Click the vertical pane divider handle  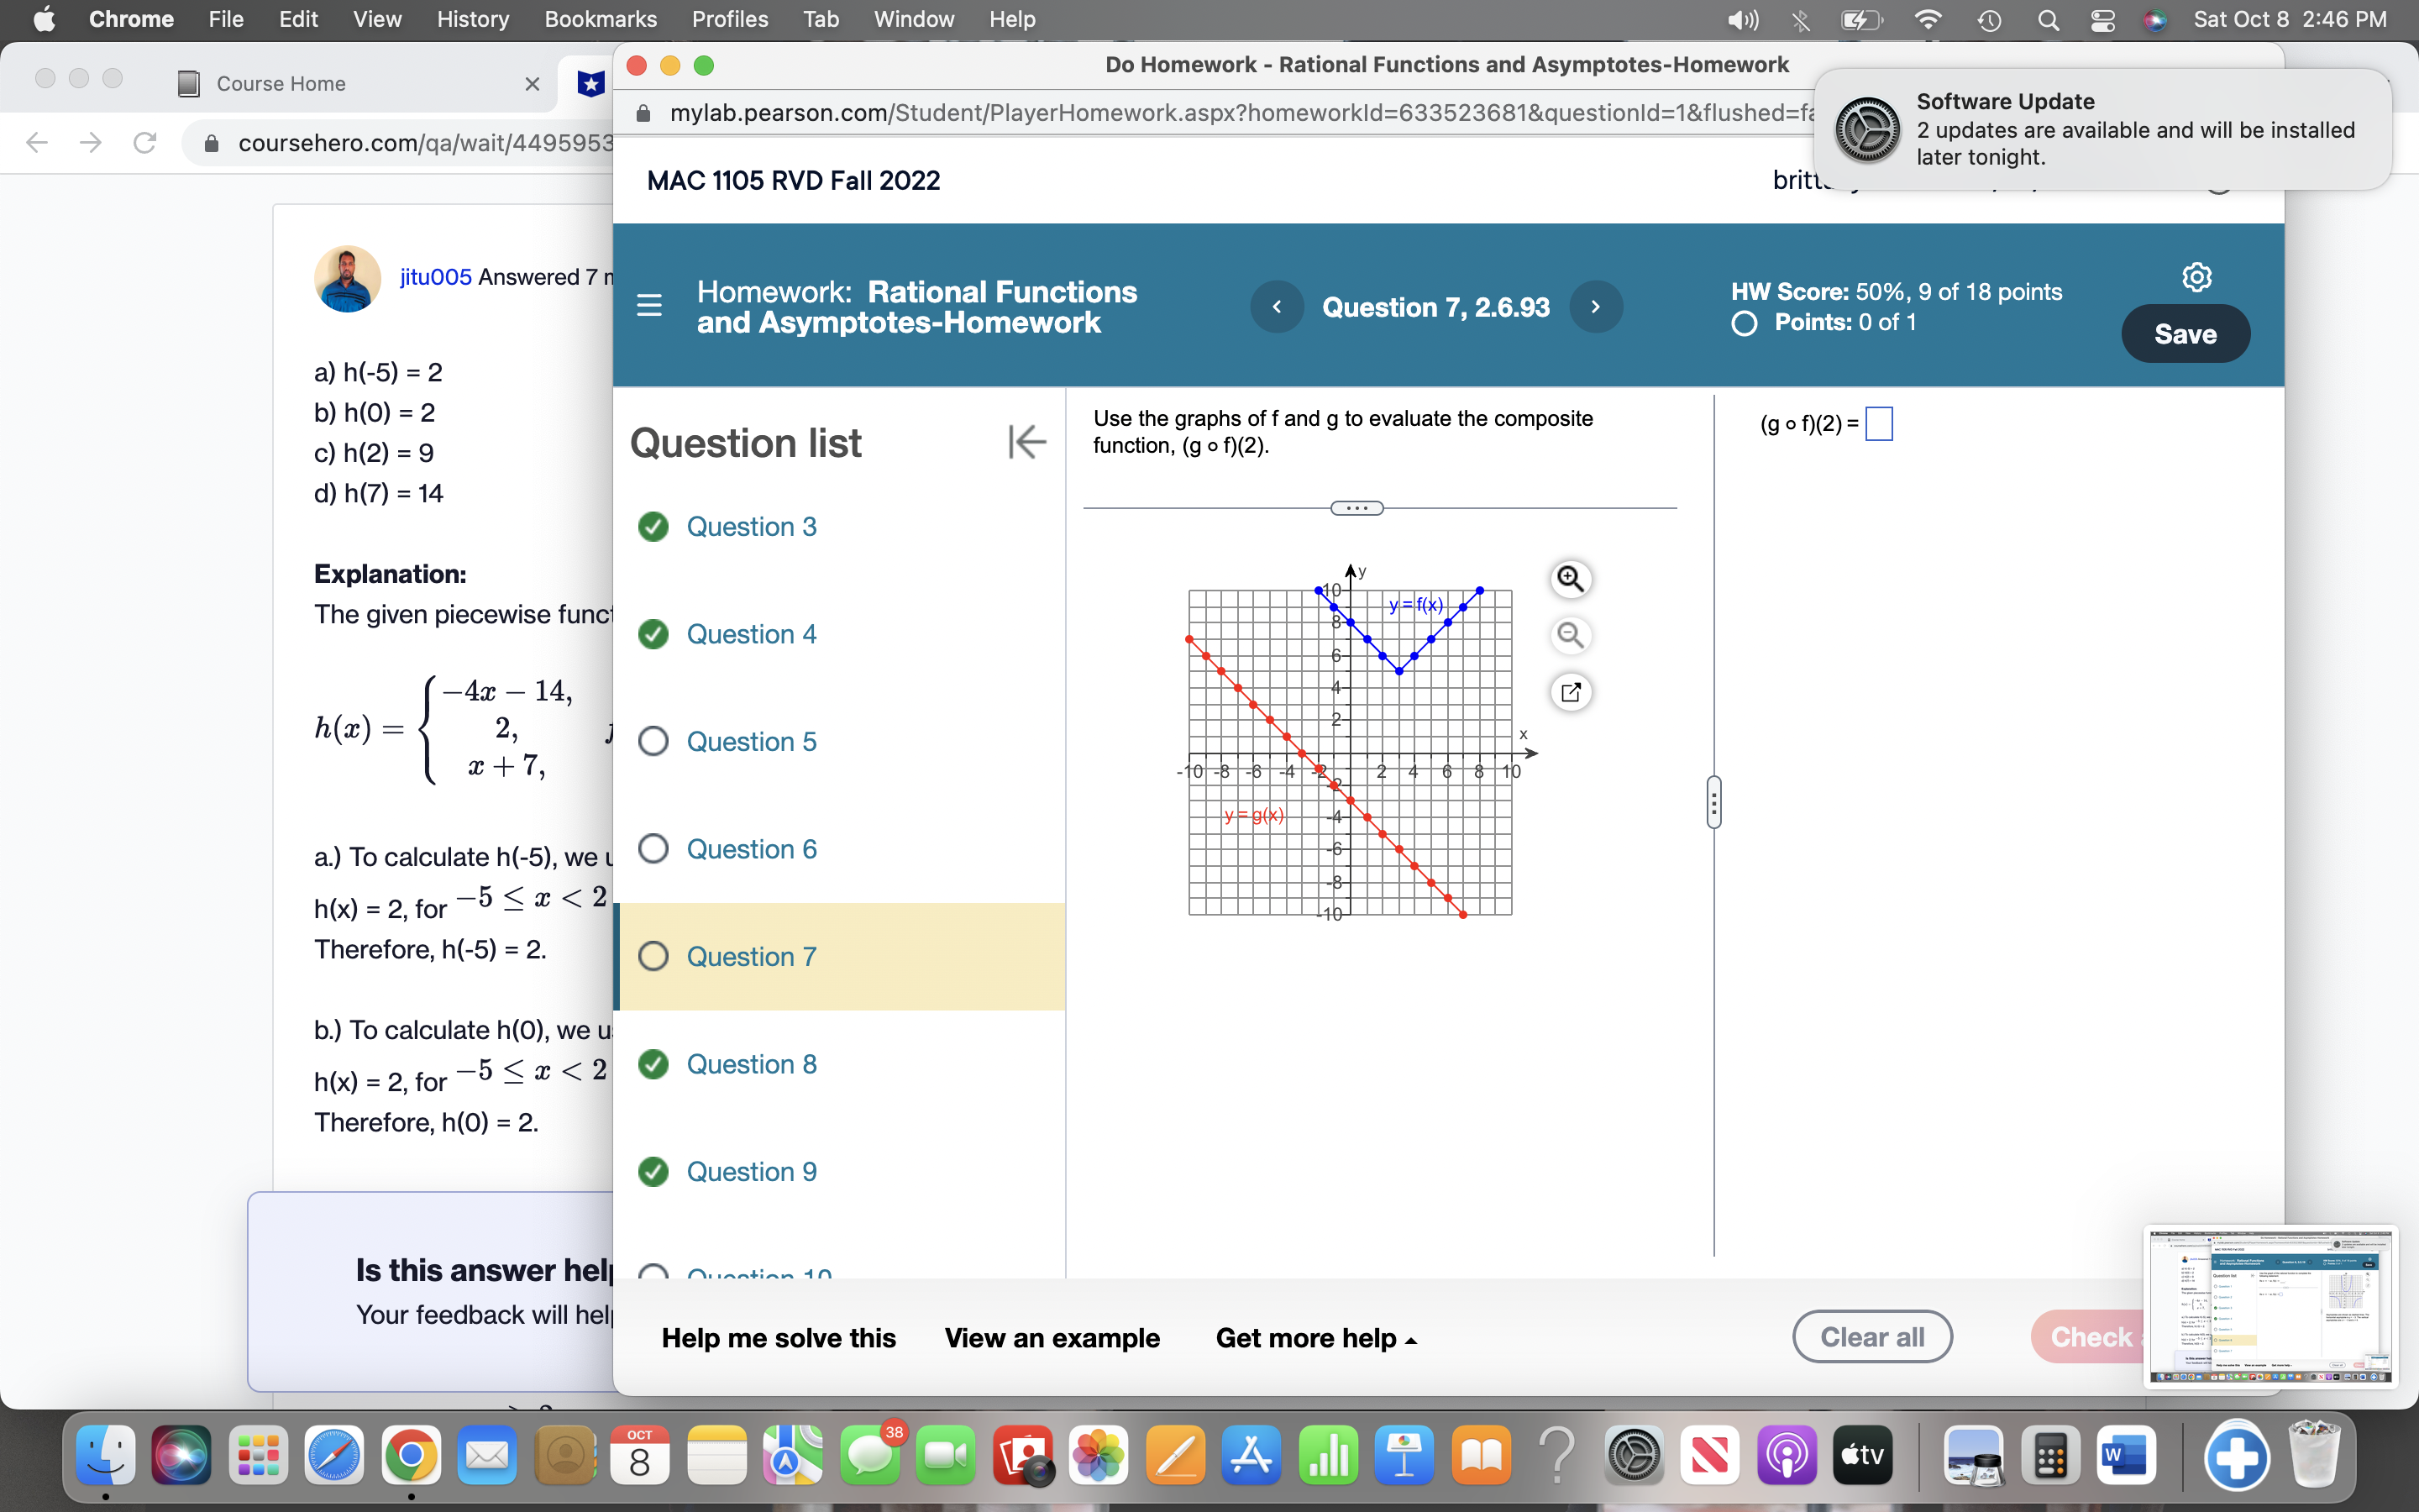[1713, 802]
